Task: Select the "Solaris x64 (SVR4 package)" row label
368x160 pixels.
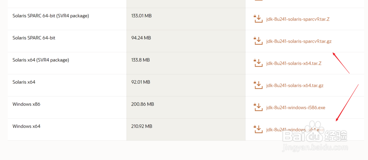Action: [x=41, y=60]
